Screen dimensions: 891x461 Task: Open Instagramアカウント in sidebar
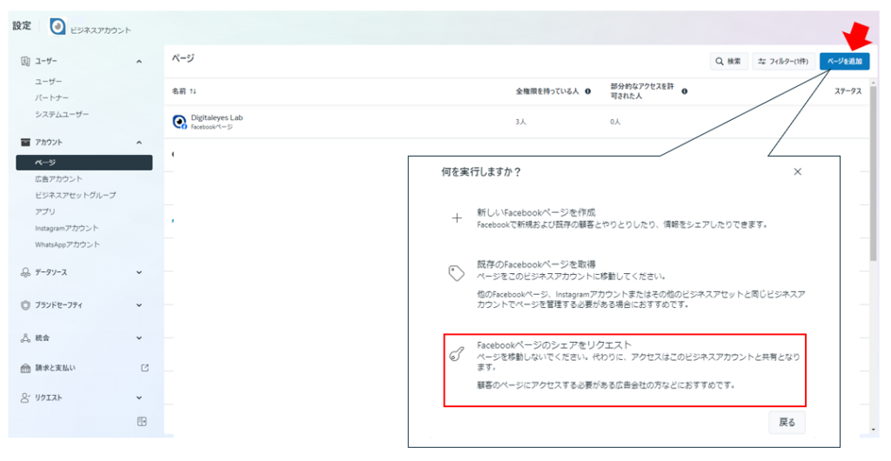point(67,228)
